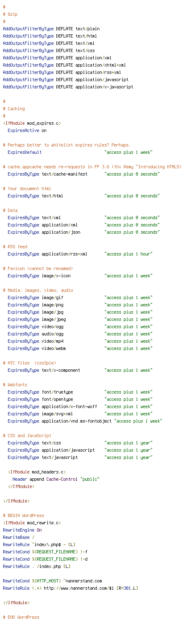Screen dimensions: 185x624
Task: Click the '<IfModule mod_expires.c>' opening tag
Action: (x=32, y=123)
